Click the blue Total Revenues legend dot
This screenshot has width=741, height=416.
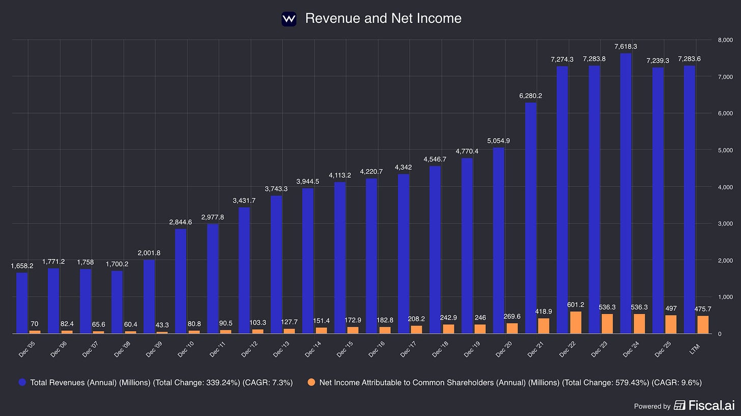pos(22,382)
